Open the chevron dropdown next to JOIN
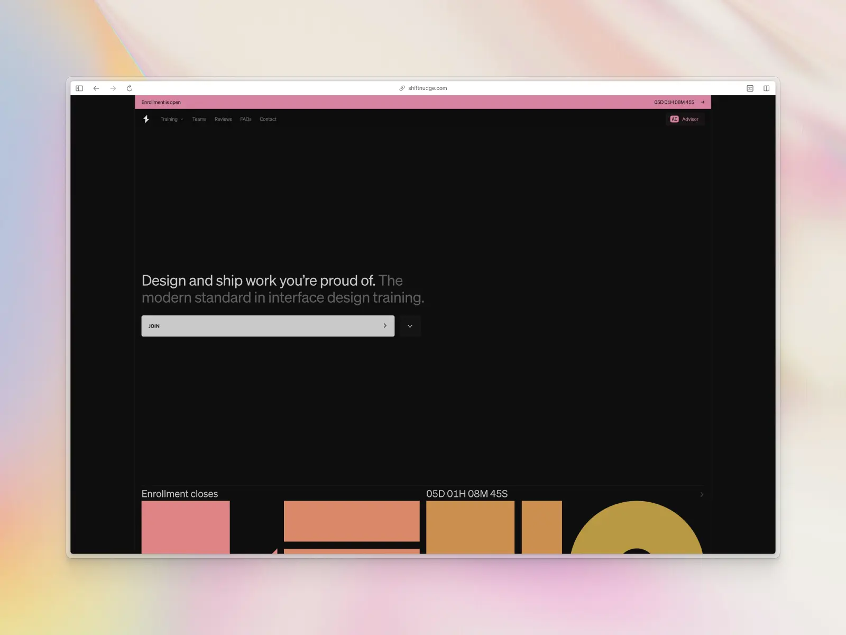 [410, 326]
